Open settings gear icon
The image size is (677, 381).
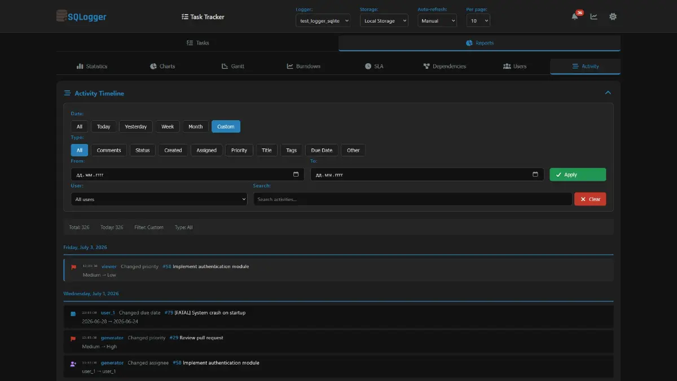pyautogui.click(x=613, y=16)
